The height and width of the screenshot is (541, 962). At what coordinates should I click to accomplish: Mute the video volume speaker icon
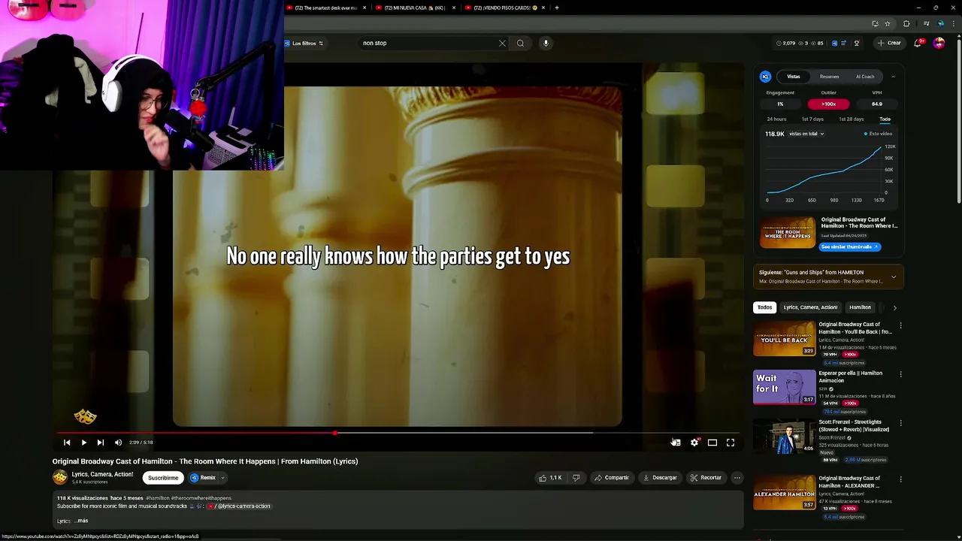click(x=118, y=443)
